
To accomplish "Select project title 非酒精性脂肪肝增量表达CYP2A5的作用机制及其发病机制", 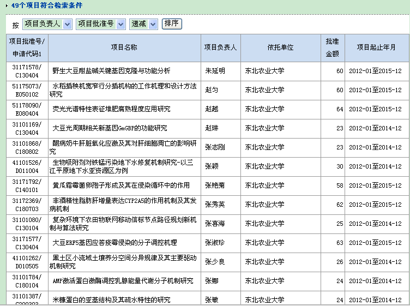I will coord(123,205).
